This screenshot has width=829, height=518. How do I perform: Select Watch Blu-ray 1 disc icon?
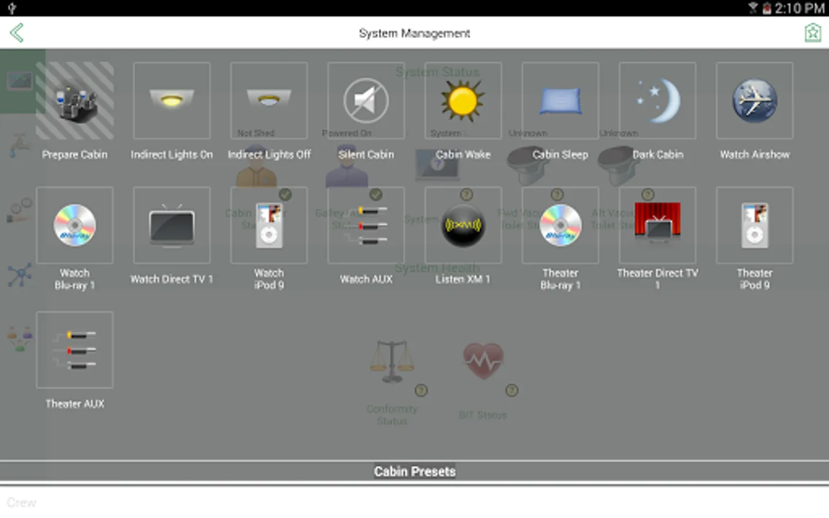tap(75, 225)
